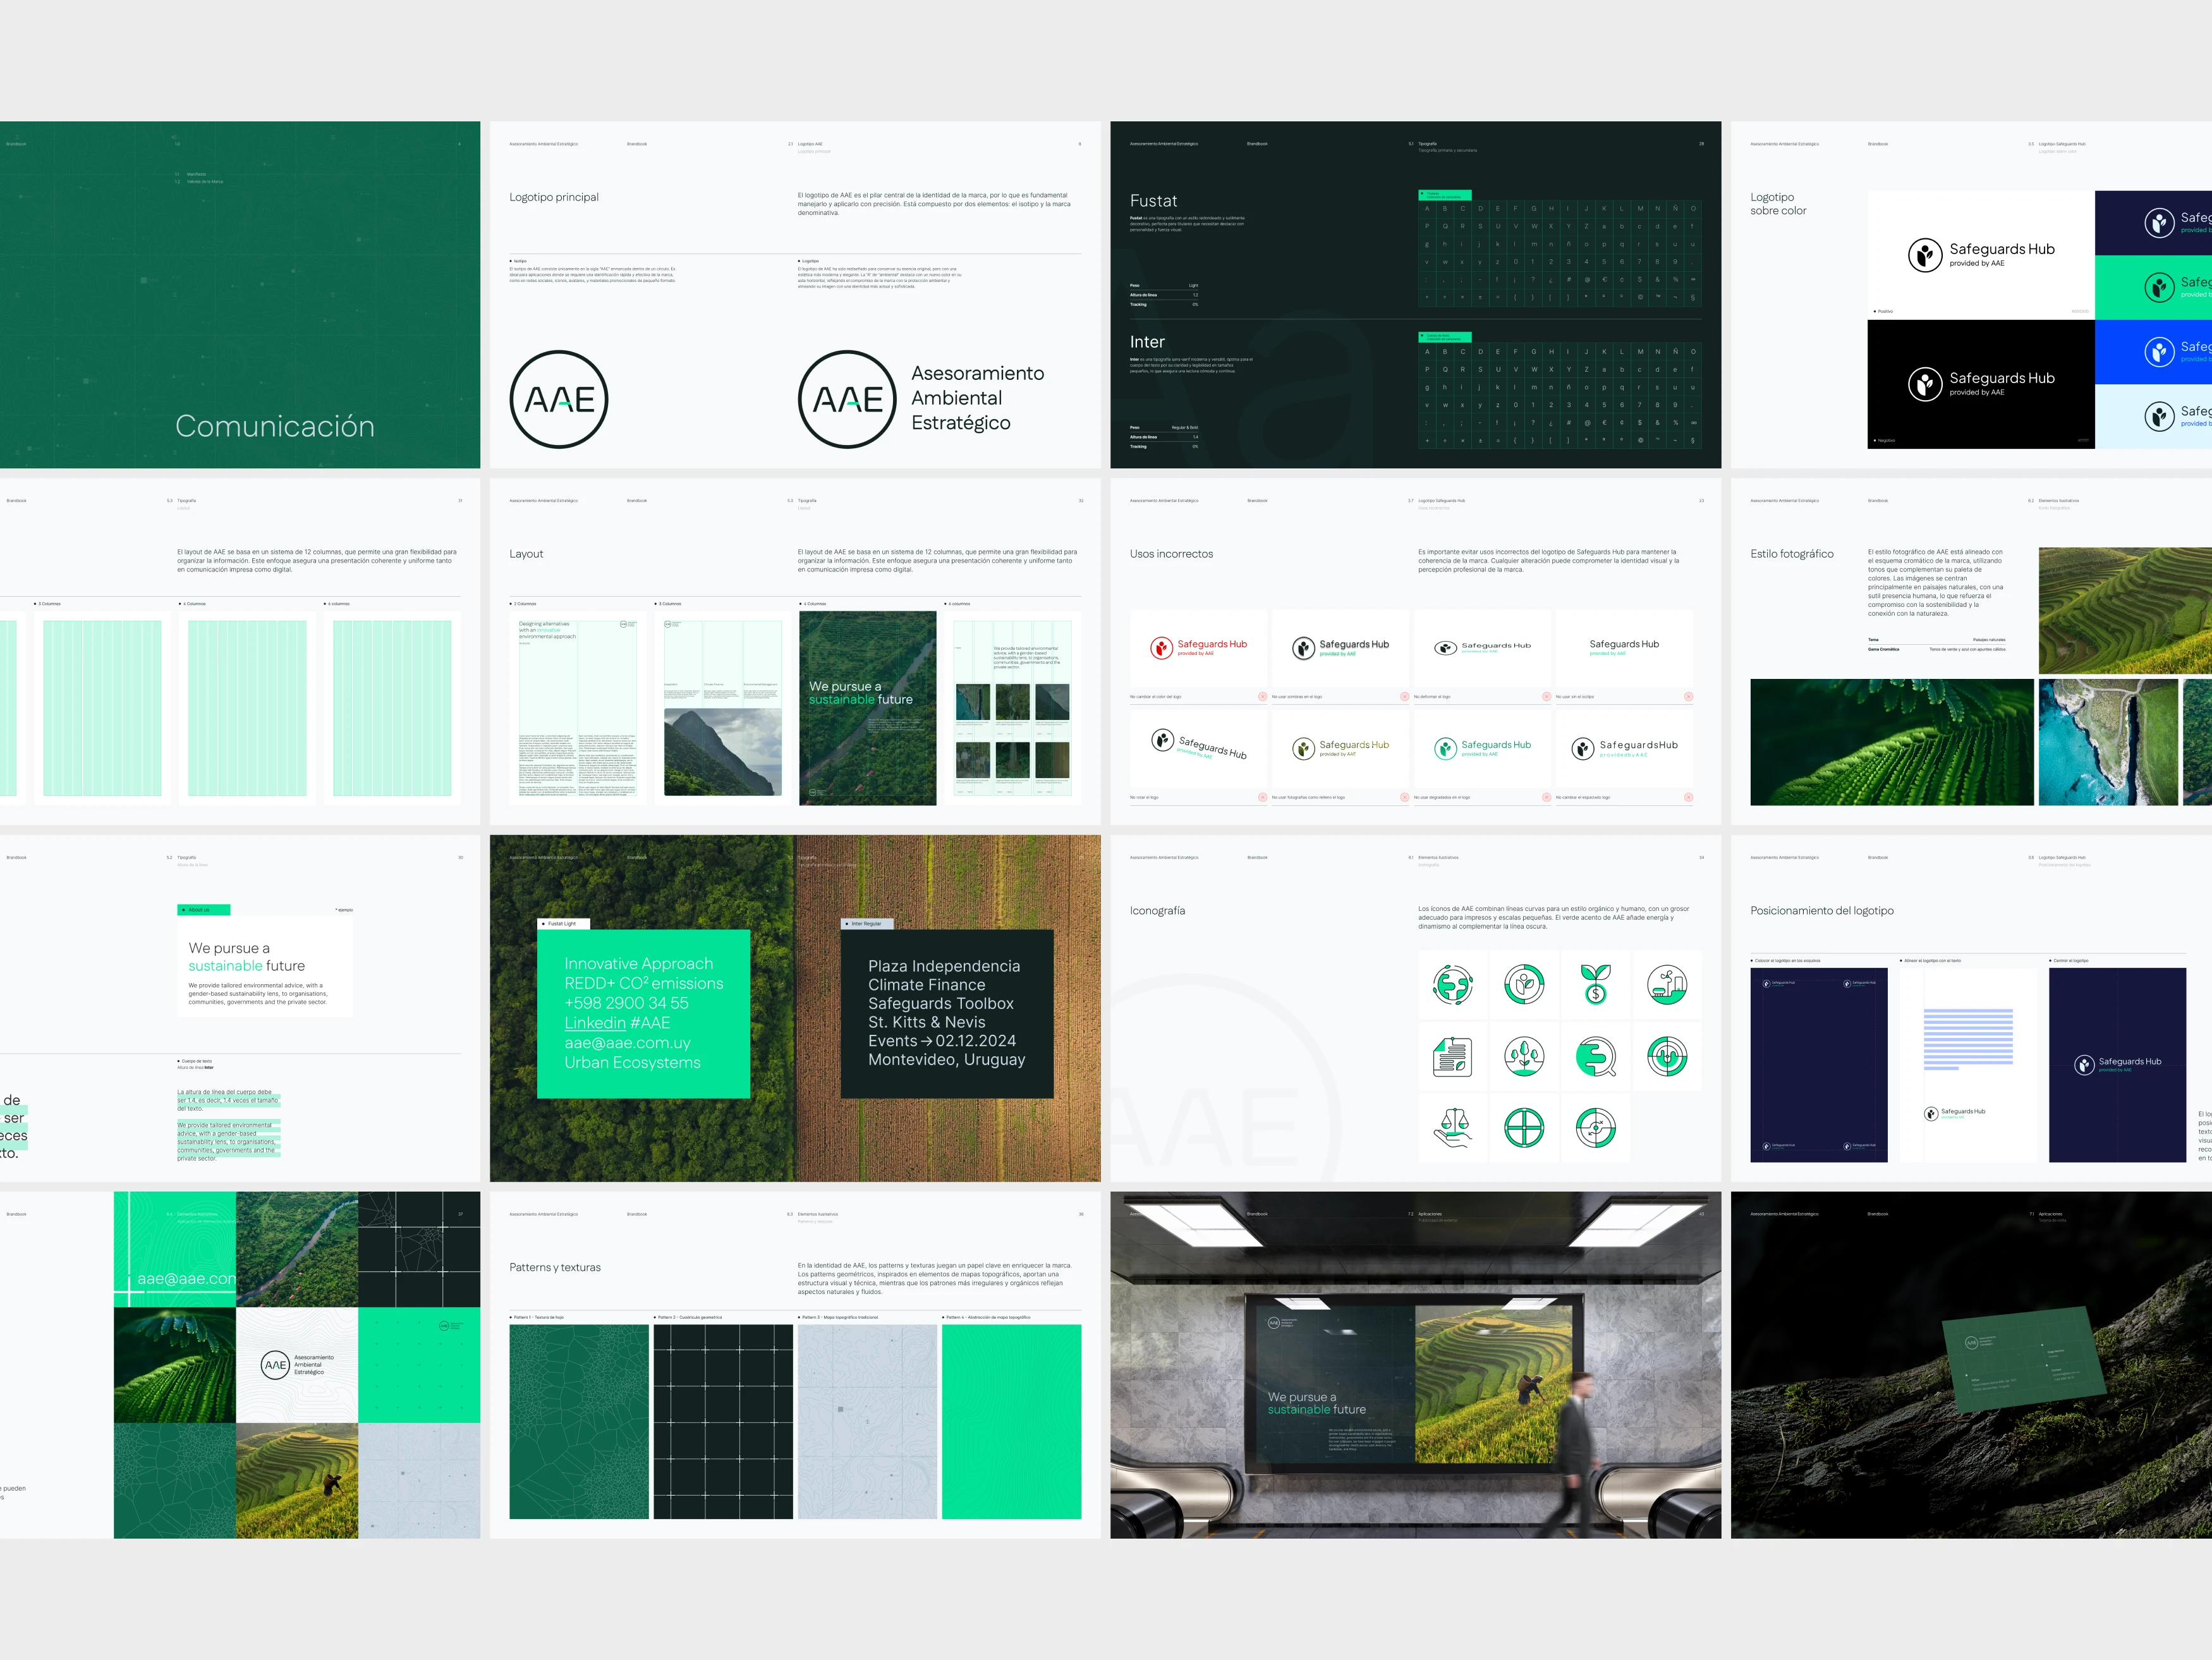Screen dimensions: 2212x1660
Task: Click the terraced rice field photo thumbnail
Action: (2124, 610)
